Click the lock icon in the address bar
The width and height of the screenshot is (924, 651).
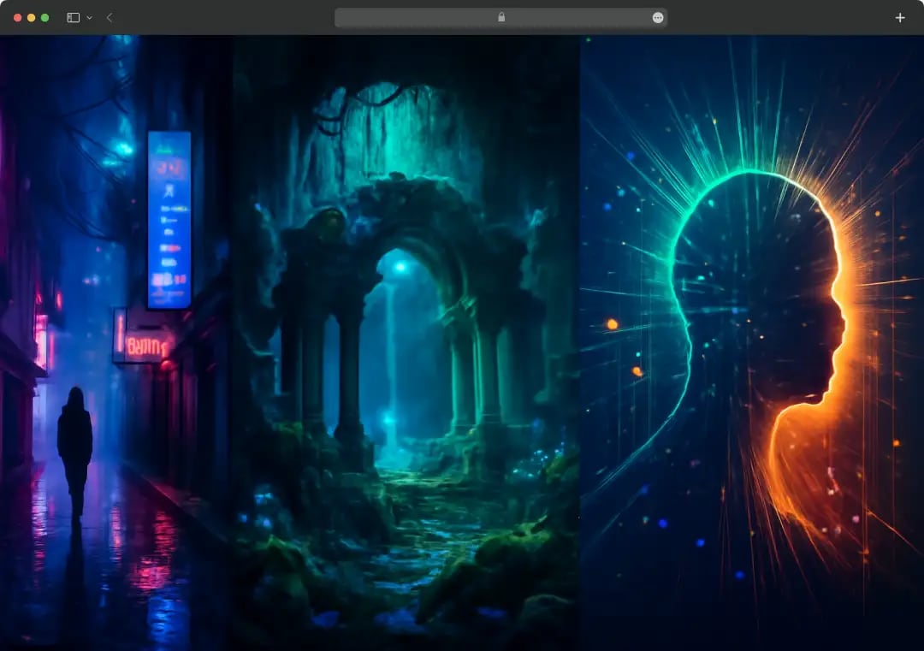coord(501,17)
